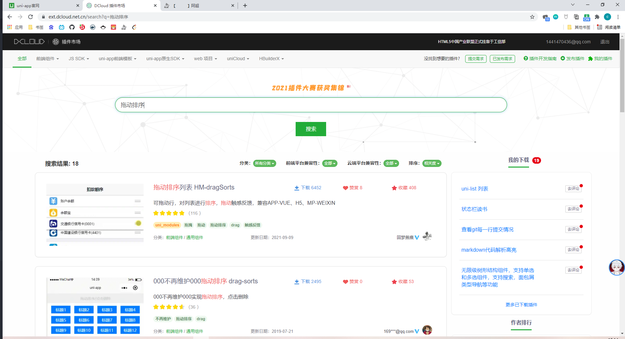Bookmark this page with the star icon

tap(532, 17)
